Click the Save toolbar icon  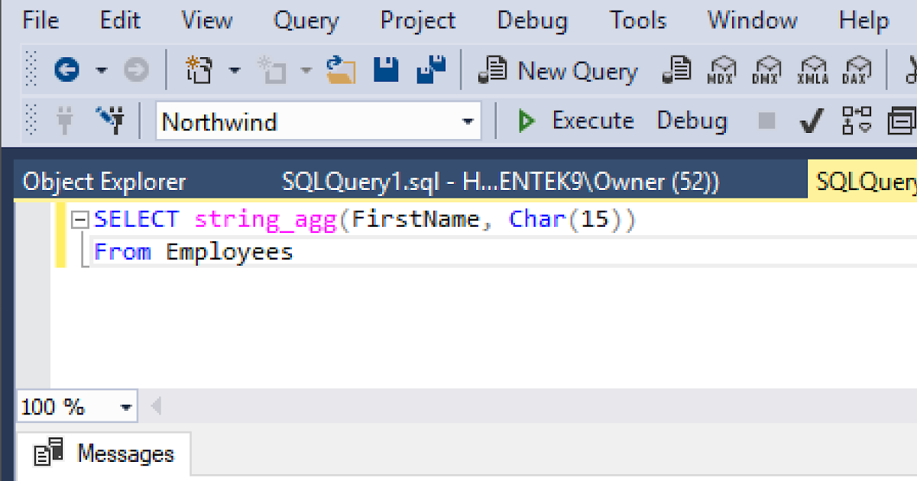pos(385,69)
